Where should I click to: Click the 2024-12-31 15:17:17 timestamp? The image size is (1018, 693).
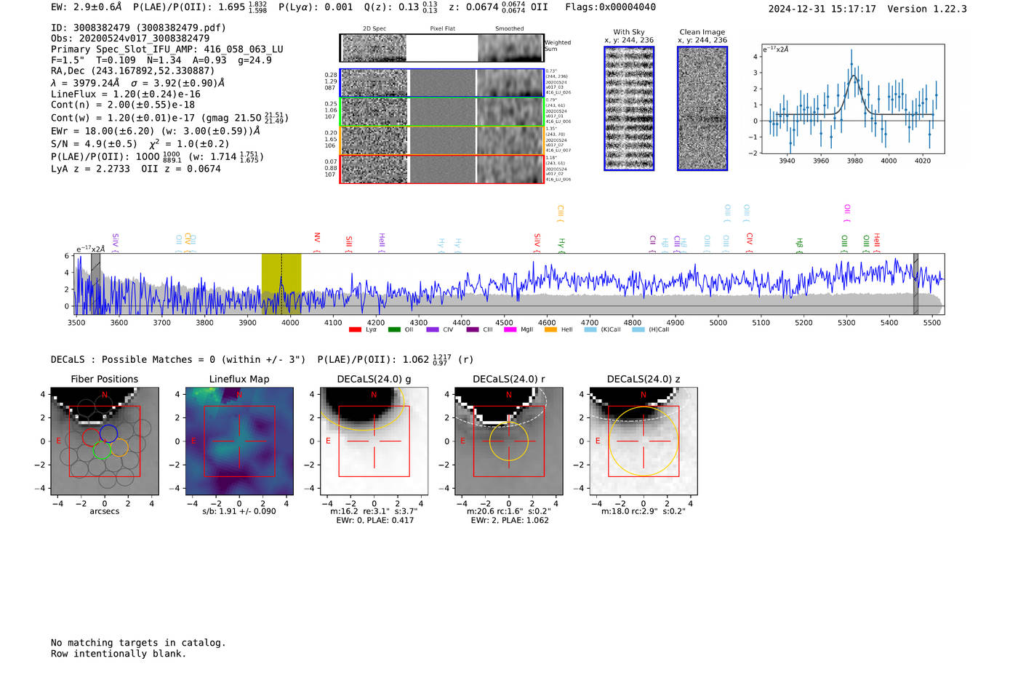[x=822, y=9]
